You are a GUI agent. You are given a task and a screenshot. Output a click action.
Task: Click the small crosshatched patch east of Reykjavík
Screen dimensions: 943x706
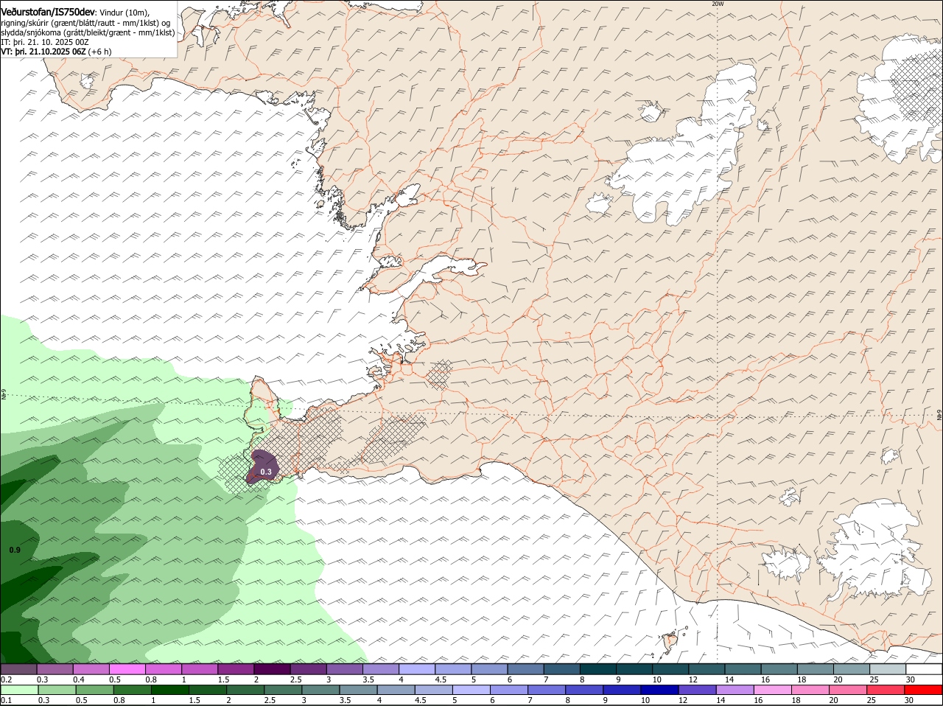pos(439,374)
